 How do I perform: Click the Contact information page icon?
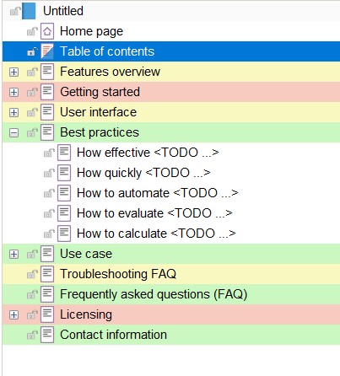click(x=47, y=335)
